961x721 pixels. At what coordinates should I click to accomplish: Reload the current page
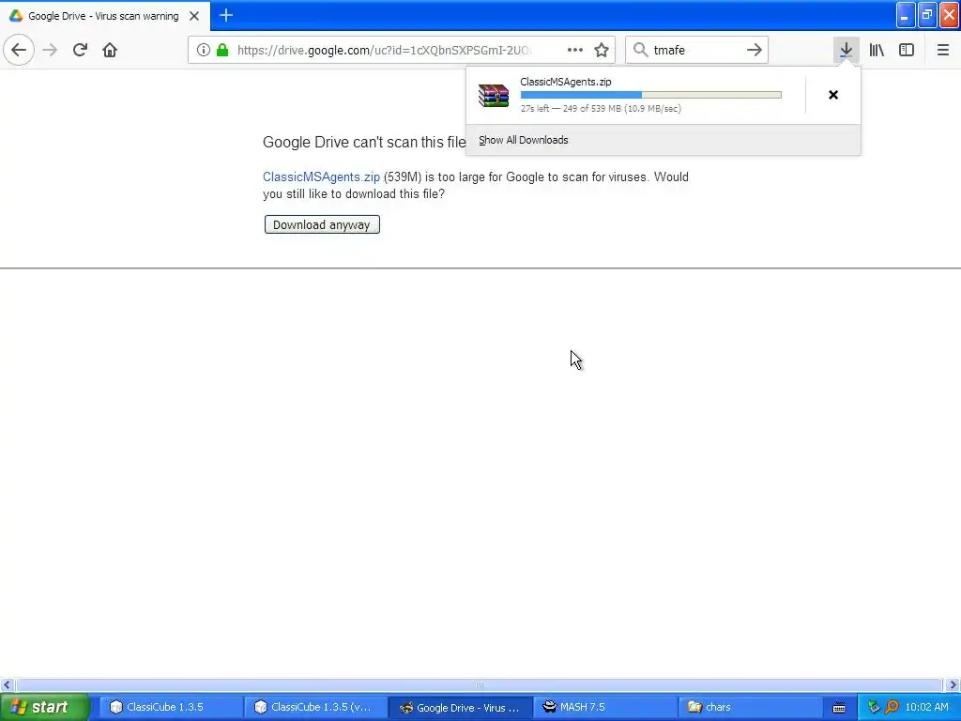point(80,50)
